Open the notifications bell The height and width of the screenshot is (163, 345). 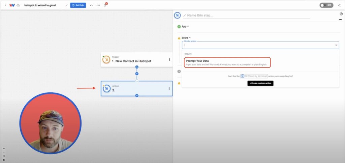[x=105, y=5]
